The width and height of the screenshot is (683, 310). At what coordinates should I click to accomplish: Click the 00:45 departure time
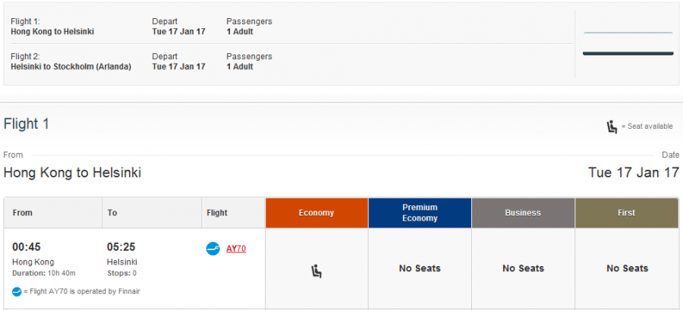27,247
